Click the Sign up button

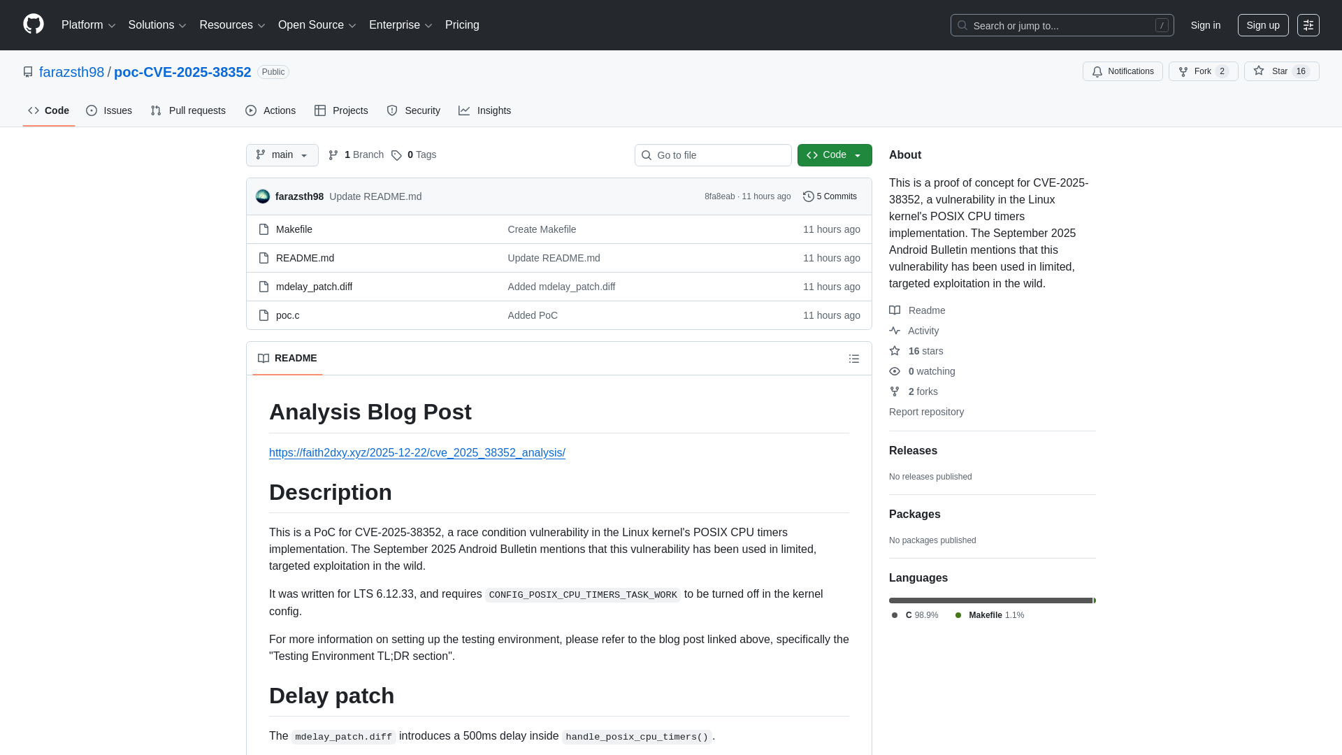point(1263,25)
